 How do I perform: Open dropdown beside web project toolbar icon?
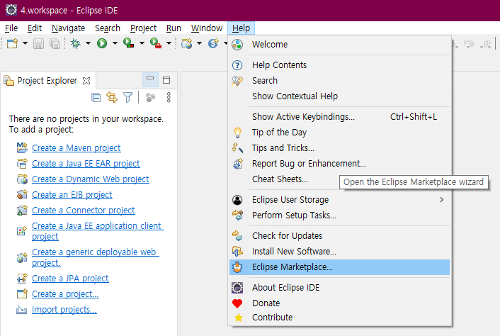coord(199,43)
